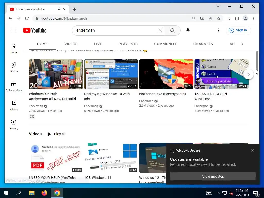Open the 1GB Windows 11 thumbnail
264x198 pixels.
point(111,158)
